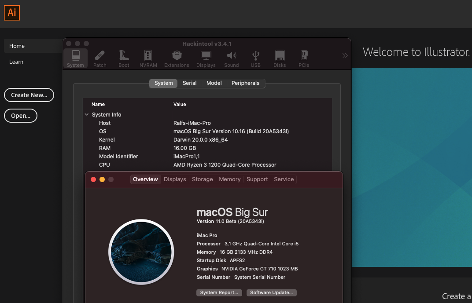Click Open button in Illustrator
The width and height of the screenshot is (472, 303).
pos(20,116)
